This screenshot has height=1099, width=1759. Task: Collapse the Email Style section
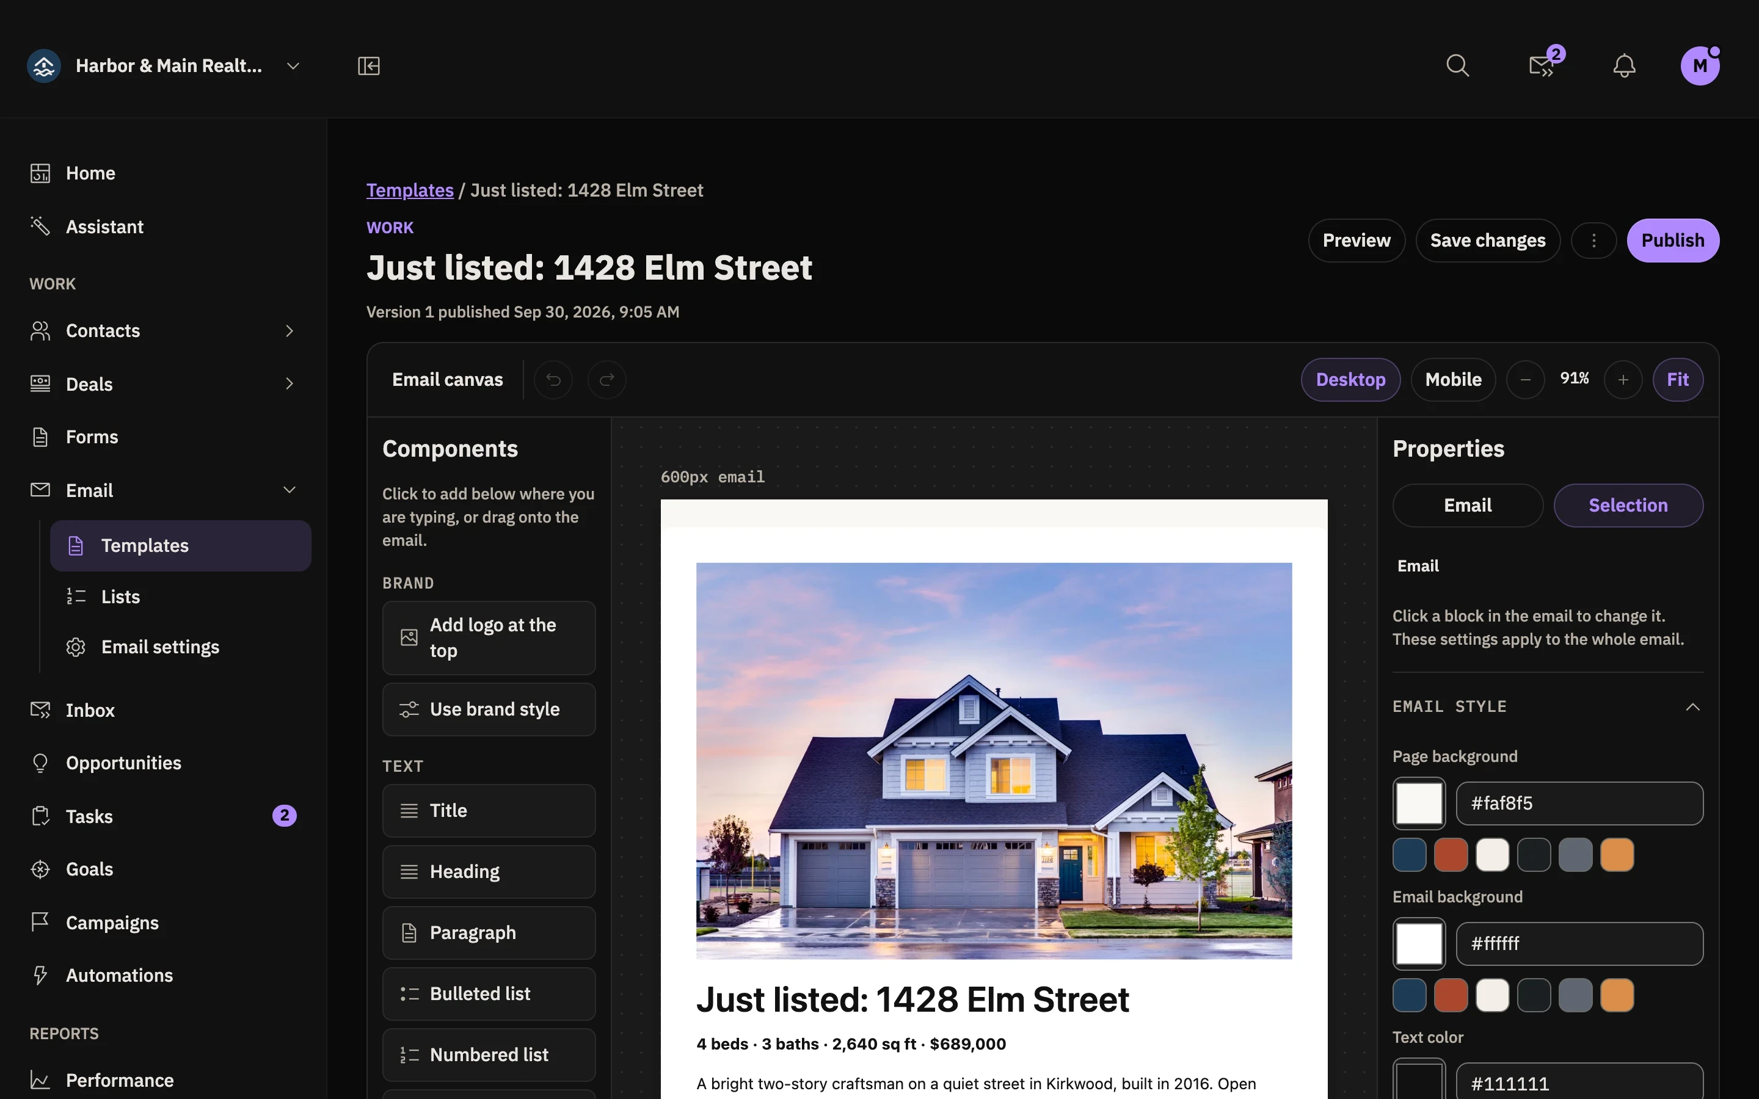[1693, 706]
